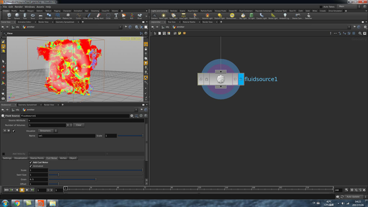Uncheck the Animated checkbox
Screen dimensions: 368x207
pyautogui.click(x=31, y=166)
